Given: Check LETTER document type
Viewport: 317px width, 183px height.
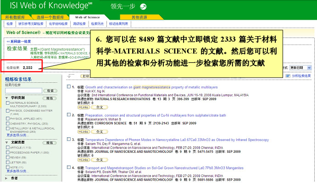Looking at the screenshot, I should (8, 162).
